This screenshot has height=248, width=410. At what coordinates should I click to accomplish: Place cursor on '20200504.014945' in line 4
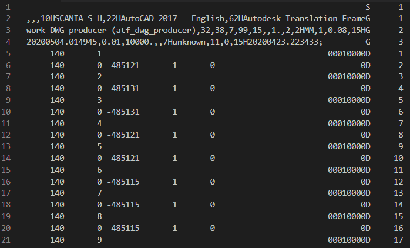[x=62, y=42]
